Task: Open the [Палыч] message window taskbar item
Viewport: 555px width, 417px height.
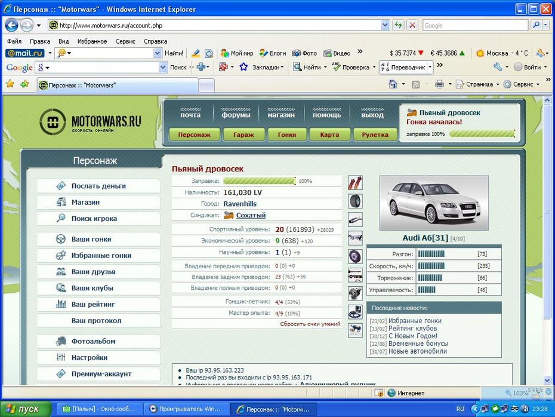Action: (x=100, y=409)
